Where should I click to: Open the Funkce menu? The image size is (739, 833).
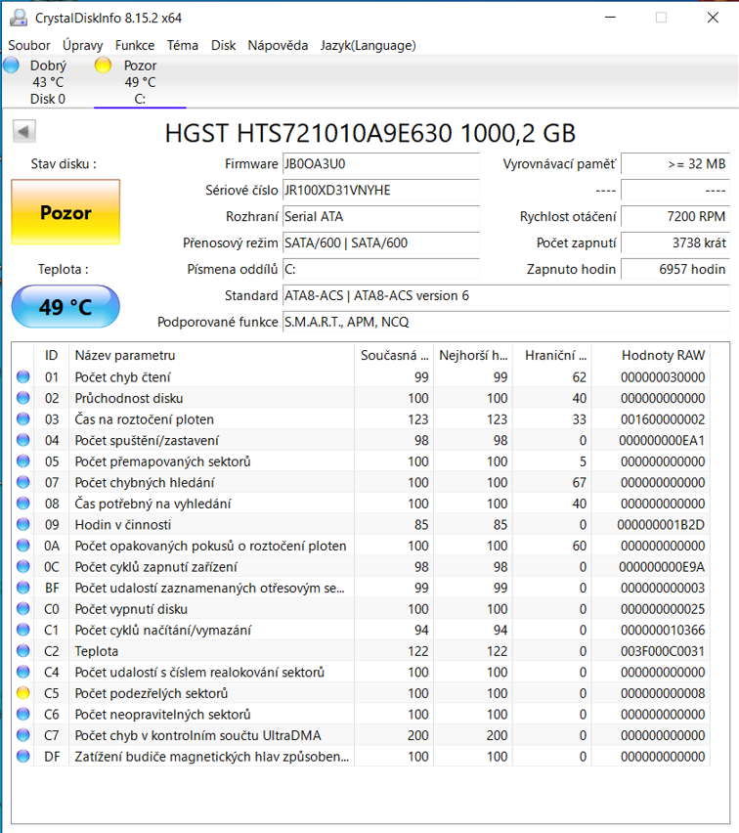click(x=135, y=45)
